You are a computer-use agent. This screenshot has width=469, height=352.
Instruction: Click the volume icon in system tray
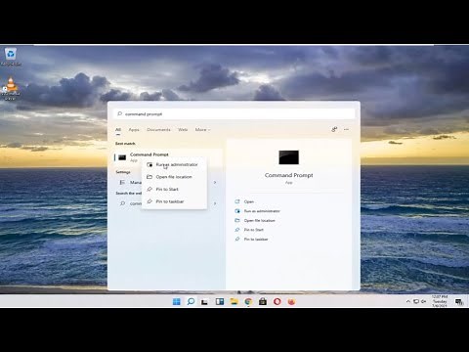coord(424,301)
